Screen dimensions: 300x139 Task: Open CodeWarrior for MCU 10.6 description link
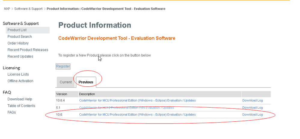(137, 115)
